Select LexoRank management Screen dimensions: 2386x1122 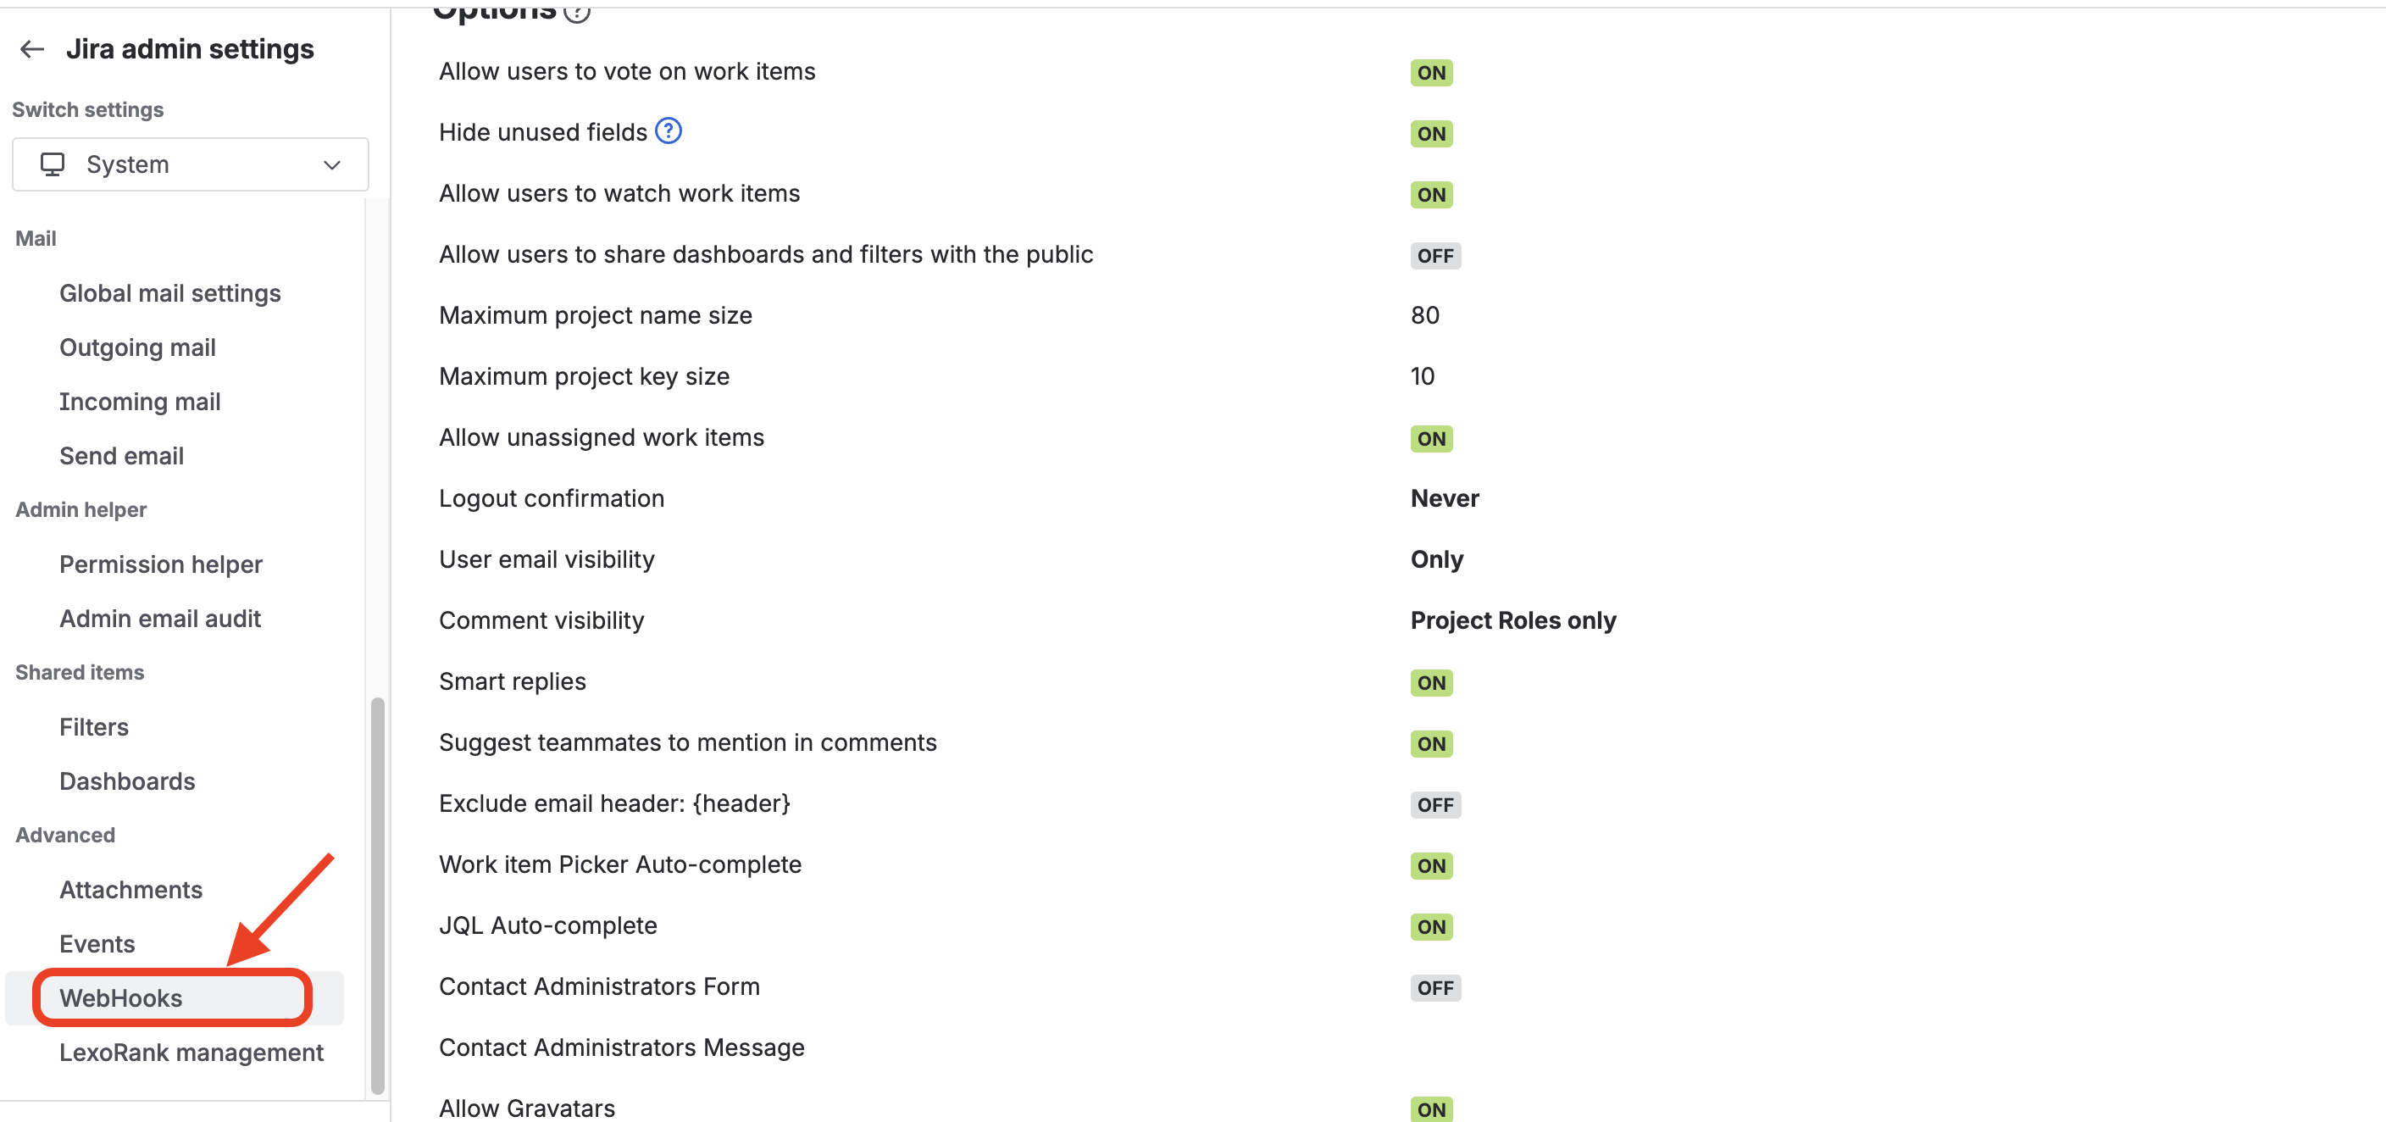click(x=191, y=1053)
